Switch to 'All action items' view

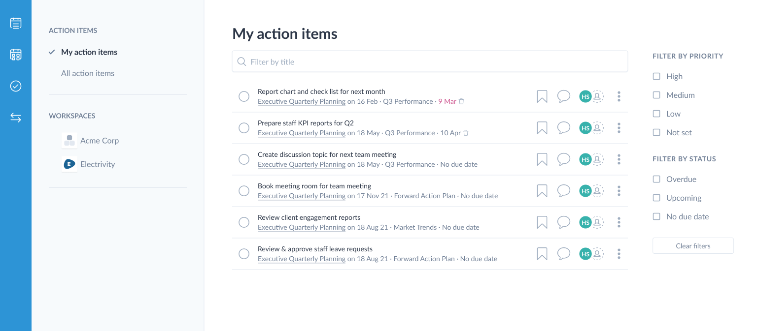(88, 73)
